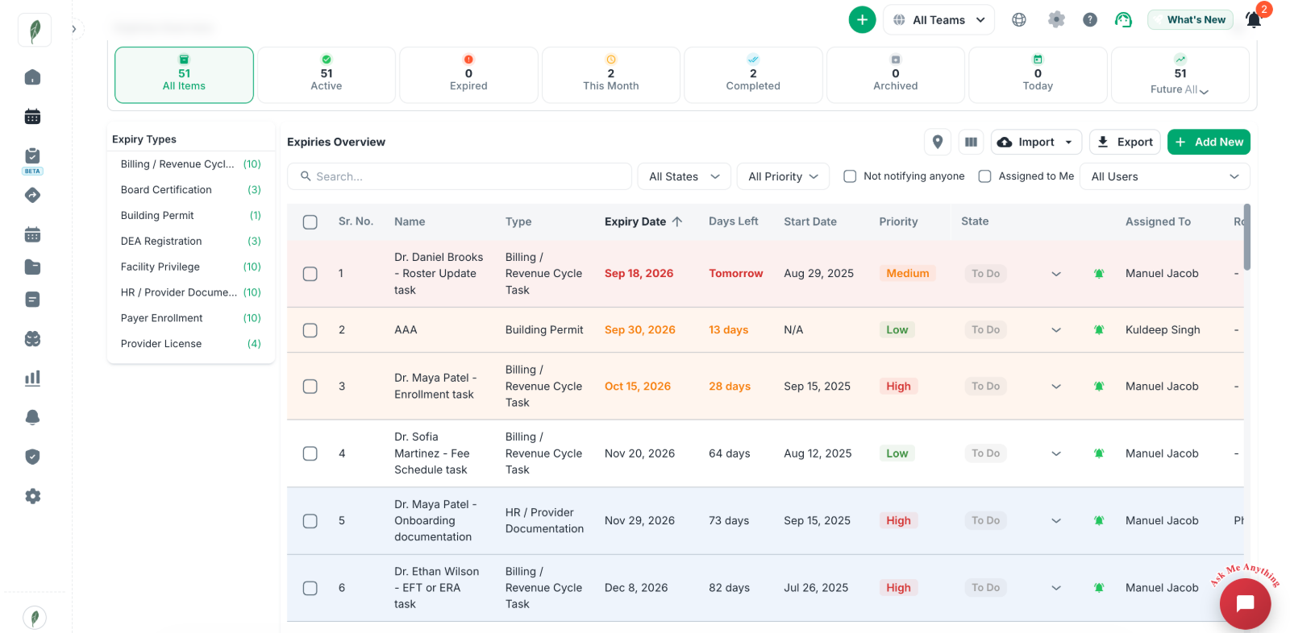Open the All Users dropdown
The height and width of the screenshot is (633, 1290).
(1165, 176)
